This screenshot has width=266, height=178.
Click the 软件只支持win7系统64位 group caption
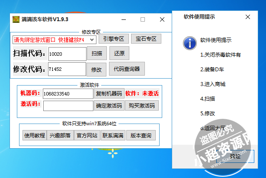pyautogui.click(x=89, y=124)
